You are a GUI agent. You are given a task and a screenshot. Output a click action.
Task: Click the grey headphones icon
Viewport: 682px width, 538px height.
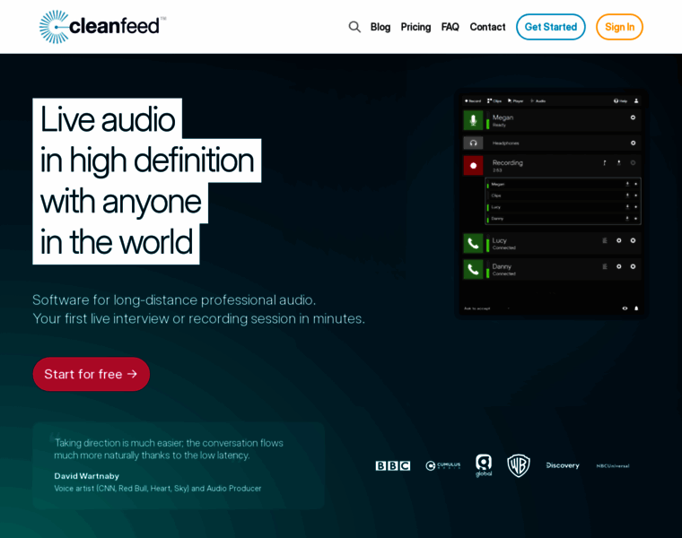[473, 143]
